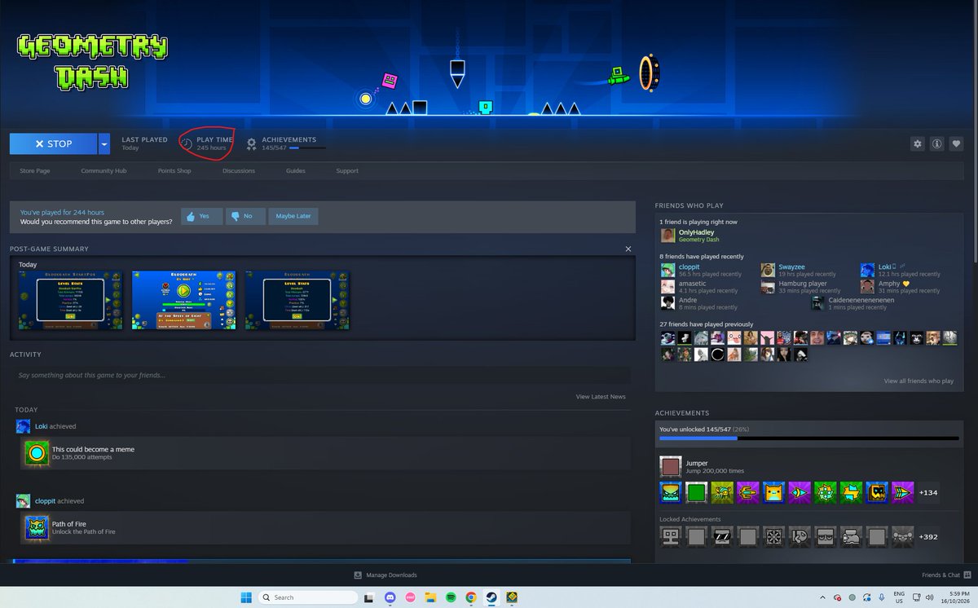Open Hamburg player's avatar

tap(768, 287)
